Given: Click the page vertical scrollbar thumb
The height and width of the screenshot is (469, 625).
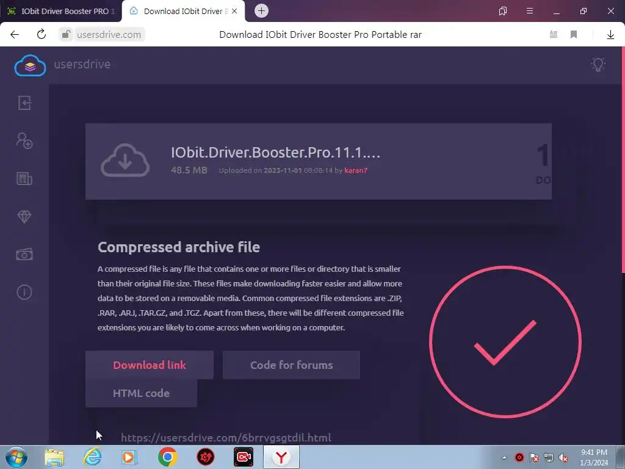Looking at the screenshot, I should (623, 159).
